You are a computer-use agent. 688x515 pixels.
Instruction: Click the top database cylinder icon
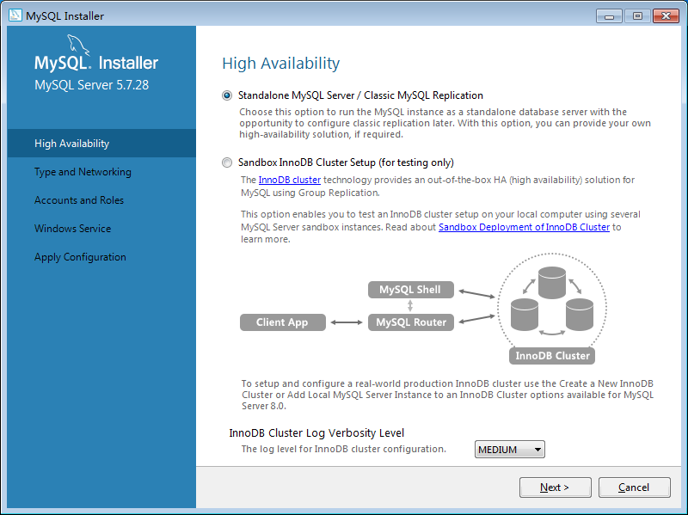(552, 283)
